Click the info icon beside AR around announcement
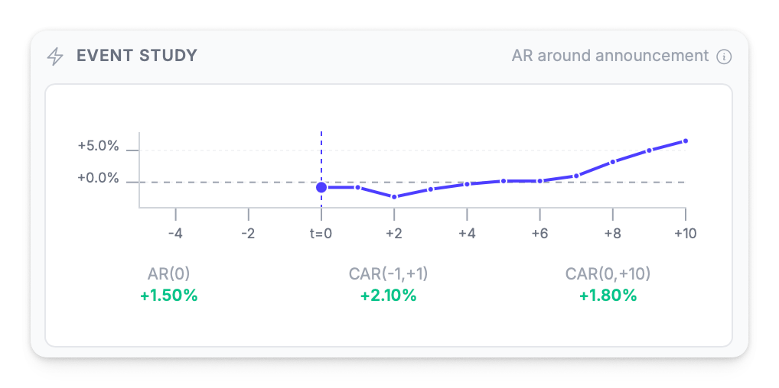The width and height of the screenshot is (779, 388). tap(724, 57)
